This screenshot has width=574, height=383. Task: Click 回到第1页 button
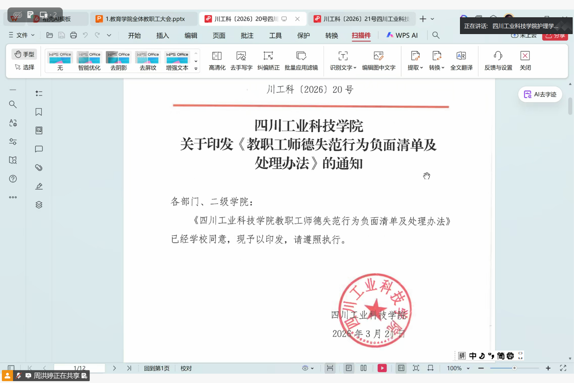157,368
